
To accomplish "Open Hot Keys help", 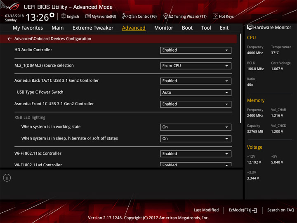I will pos(226,17).
